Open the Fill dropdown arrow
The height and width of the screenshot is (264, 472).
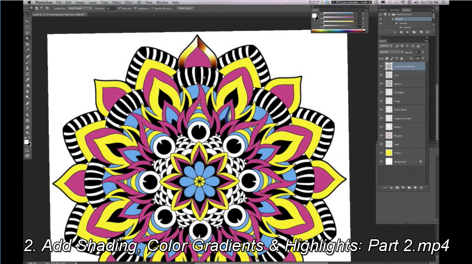[x=423, y=58]
